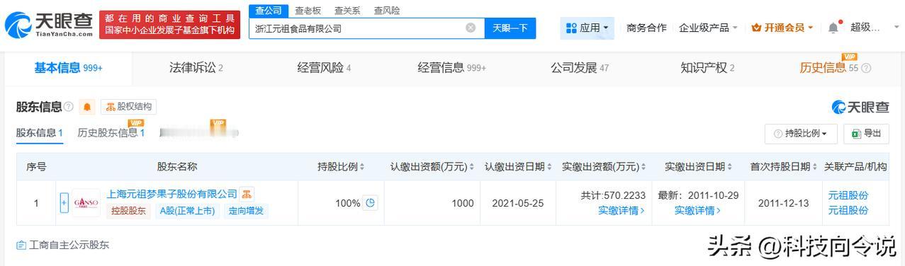
Task: Expand the row with the plus button
Action: point(64,203)
